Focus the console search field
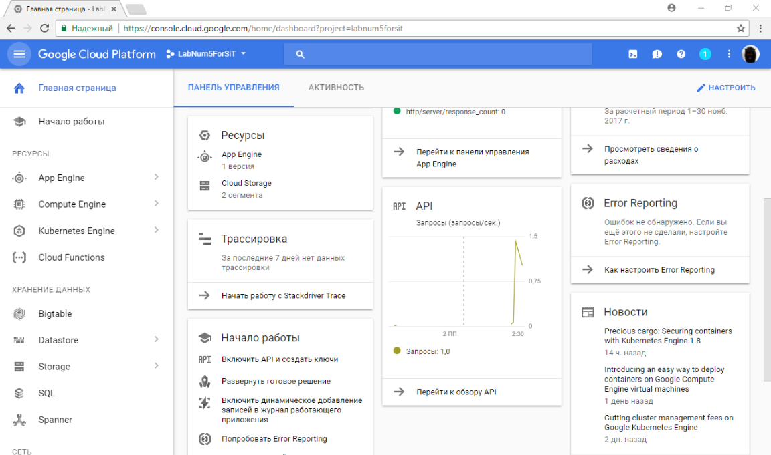771x455 pixels. [x=438, y=55]
